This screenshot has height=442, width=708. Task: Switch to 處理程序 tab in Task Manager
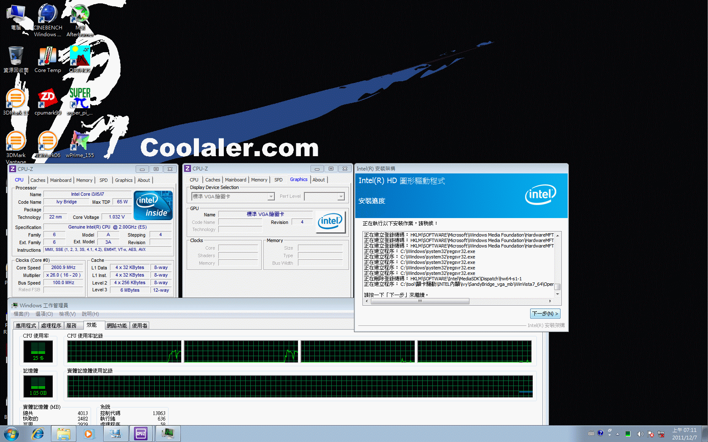coord(51,326)
